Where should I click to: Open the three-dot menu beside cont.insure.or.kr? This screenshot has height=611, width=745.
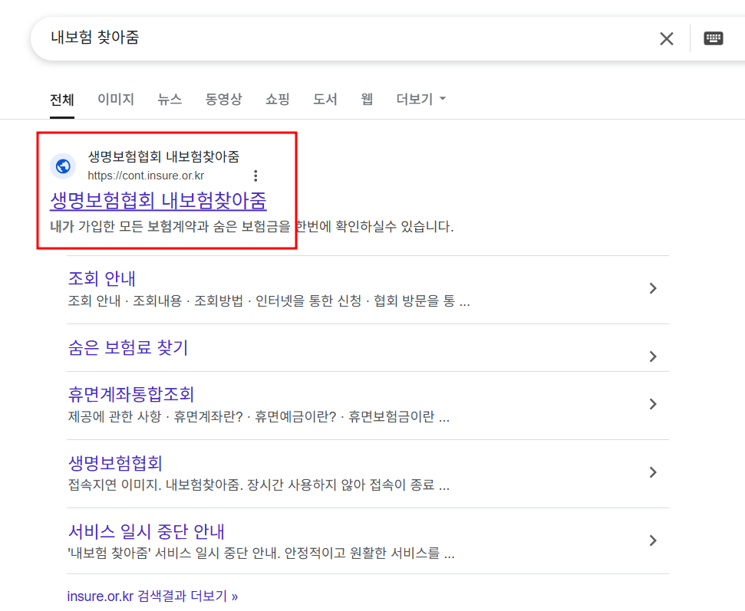point(255,176)
